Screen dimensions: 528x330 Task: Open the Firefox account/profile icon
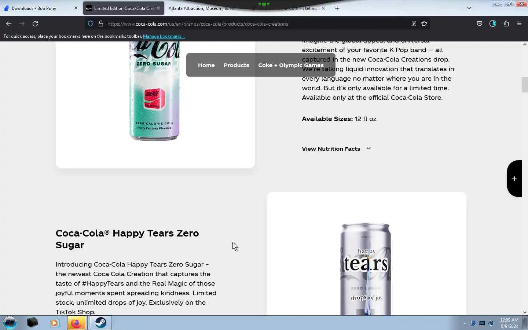pyautogui.click(x=493, y=24)
